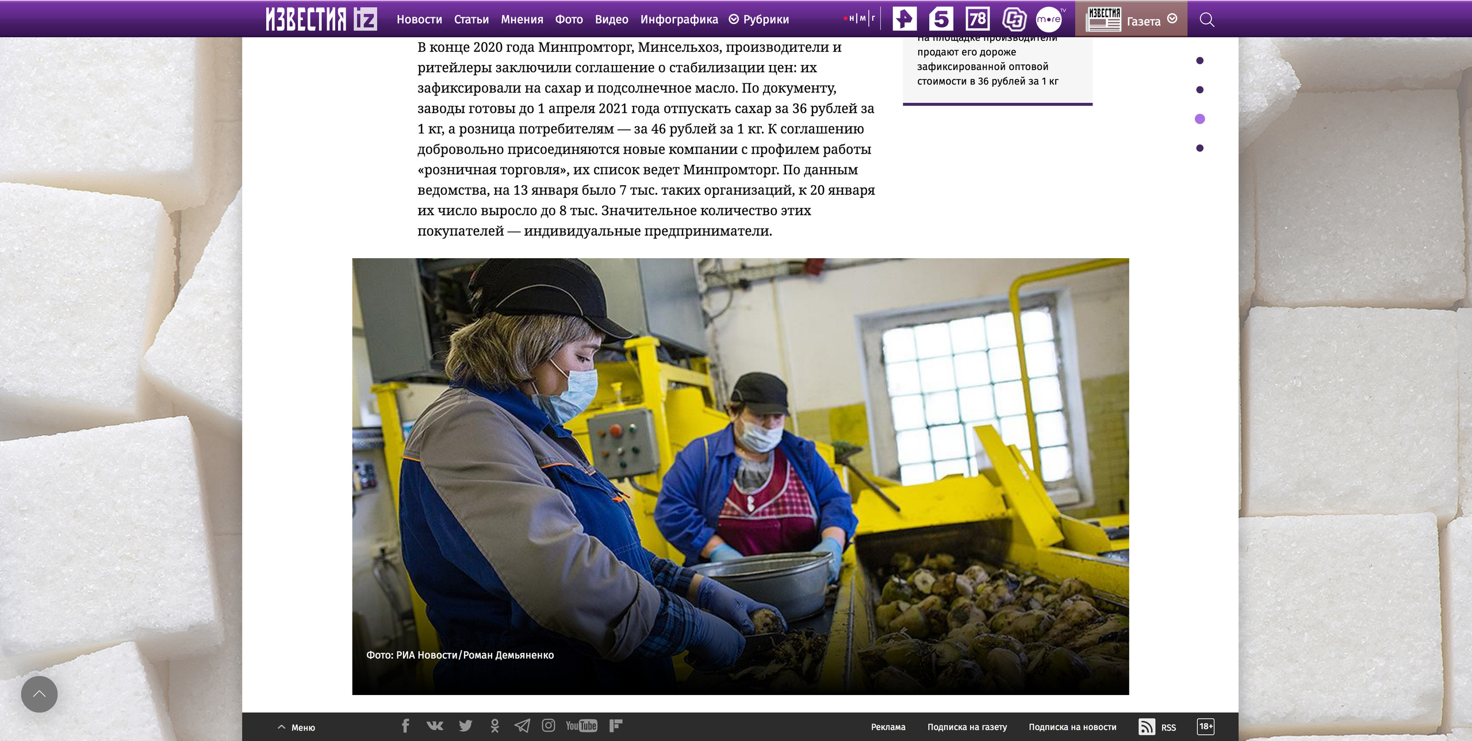Viewport: 1472px width, 741px height.
Task: Click the Twitter bird icon
Action: 465,726
